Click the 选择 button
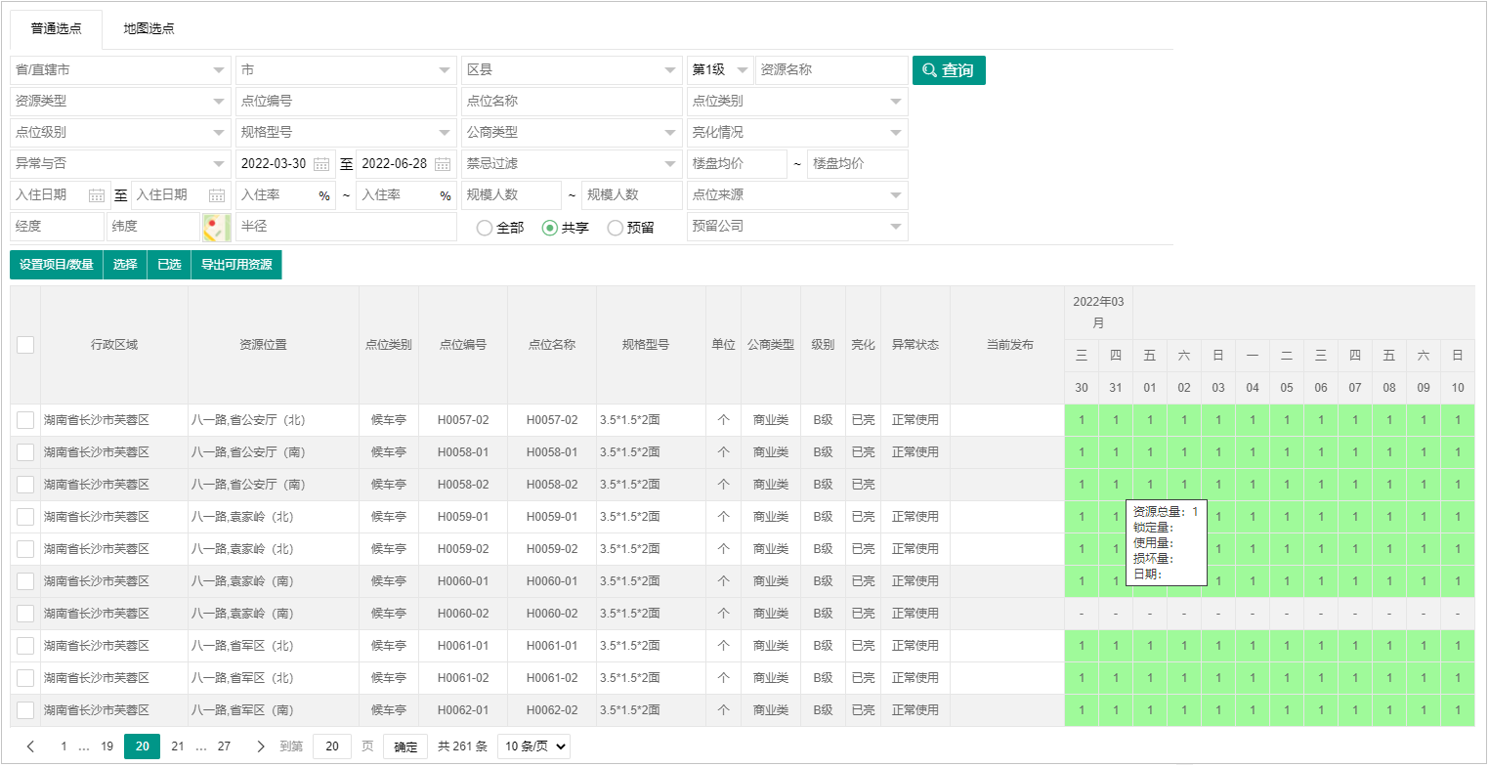Image resolution: width=1489 pixels, height=767 pixels. pyautogui.click(x=125, y=265)
